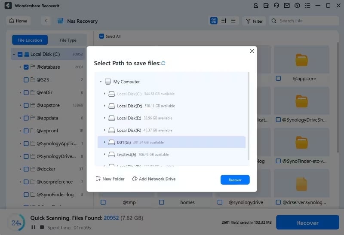Uncheck the @database folder checkbox
The image size is (344, 235).
coord(26,67)
